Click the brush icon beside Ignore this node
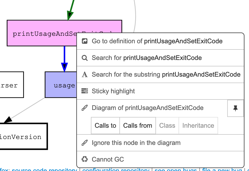249x171 pixels. (x=85, y=143)
